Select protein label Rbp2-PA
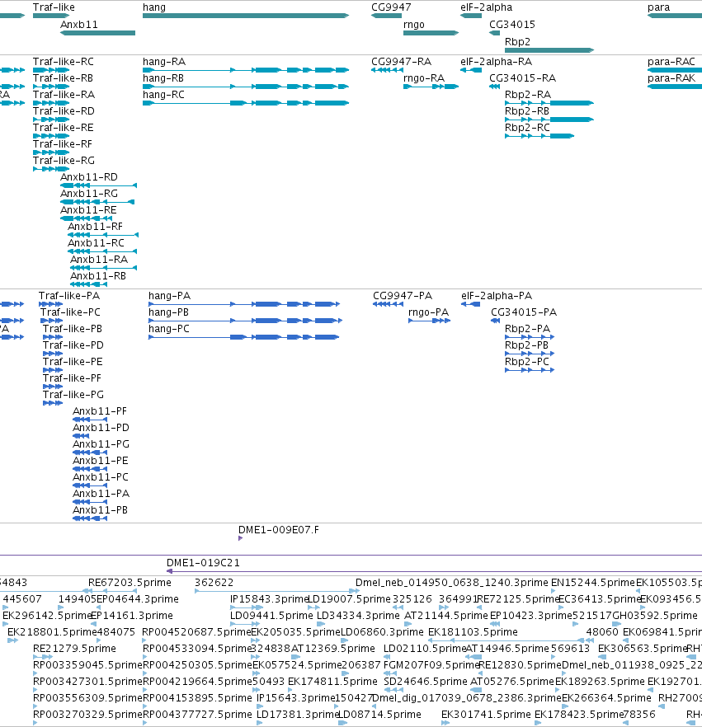The height and width of the screenshot is (727, 702). pyautogui.click(x=528, y=329)
